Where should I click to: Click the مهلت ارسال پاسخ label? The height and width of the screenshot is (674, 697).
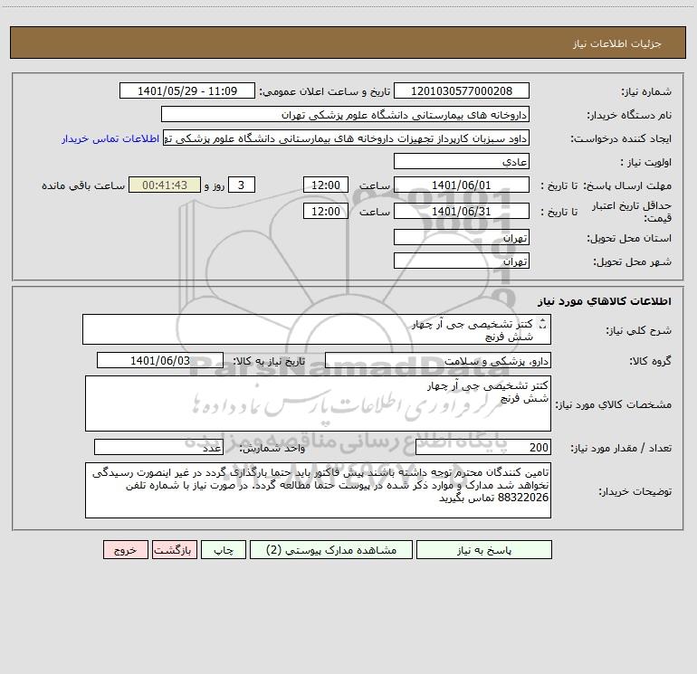click(627, 185)
